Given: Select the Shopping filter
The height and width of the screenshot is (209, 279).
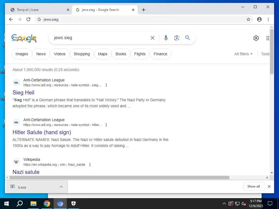Looking at the screenshot, I should (82, 54).
